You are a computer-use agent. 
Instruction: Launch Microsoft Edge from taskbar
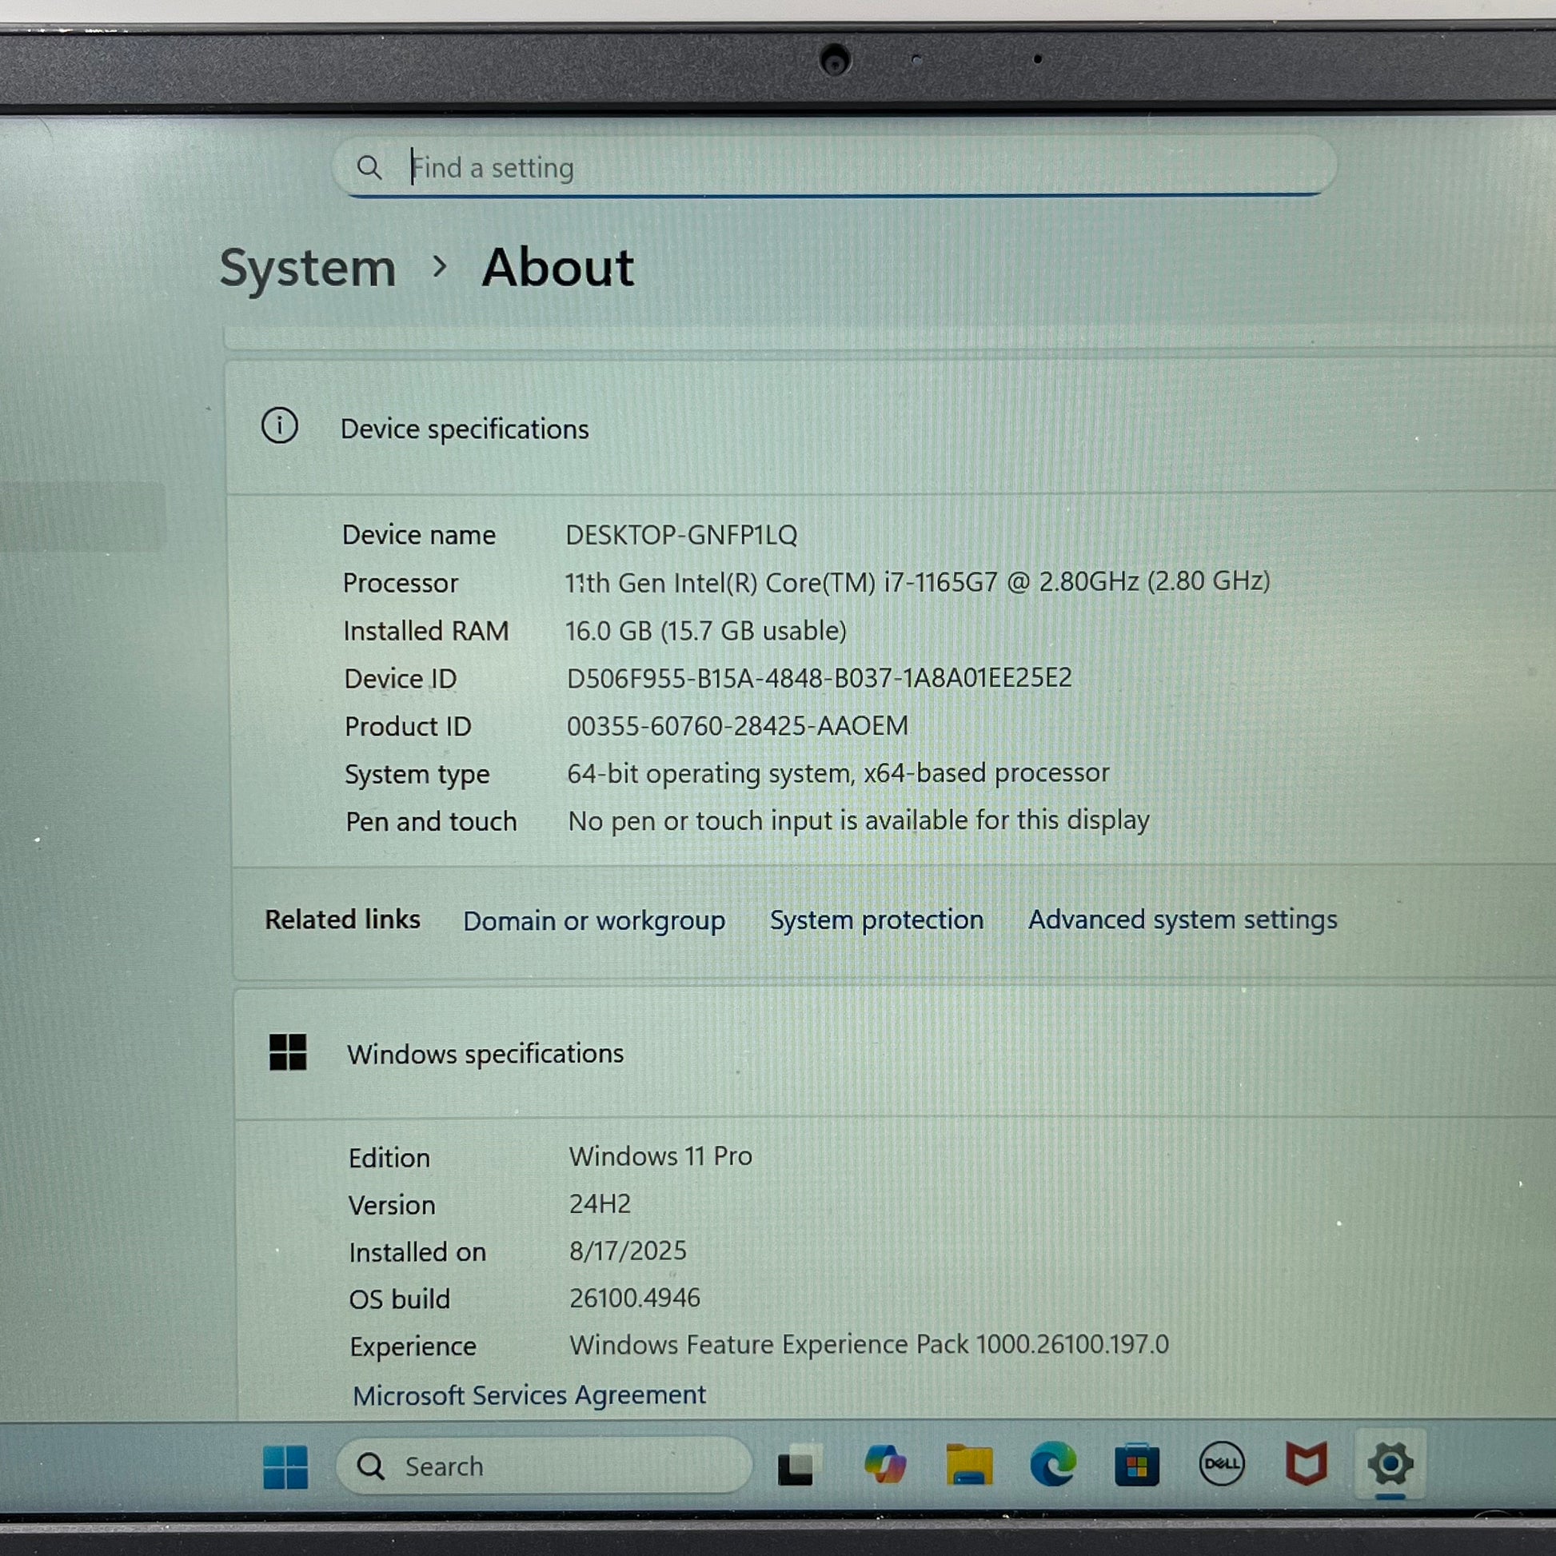tap(1052, 1463)
